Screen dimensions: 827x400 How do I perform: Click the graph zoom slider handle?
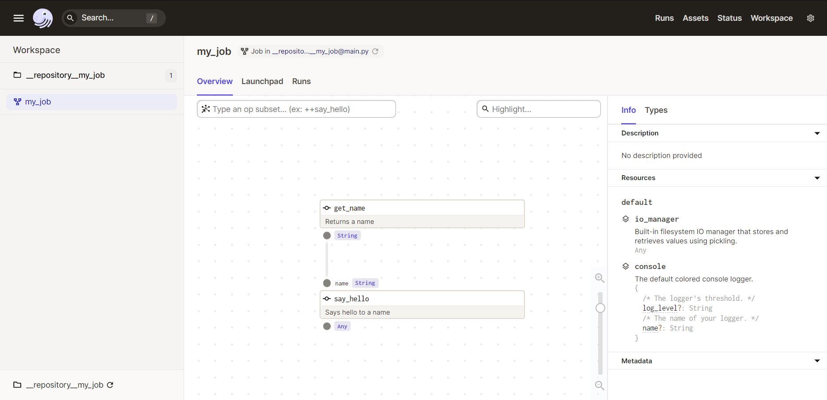click(600, 308)
